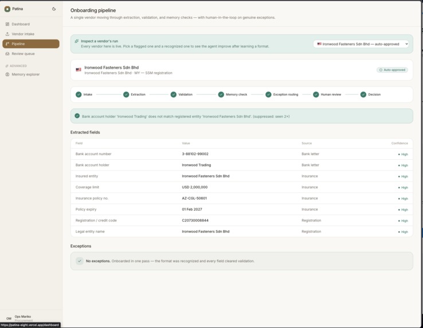Select the Pipeline sidebar item
Image resolution: width=423 pixels, height=328 pixels.
tap(31, 44)
